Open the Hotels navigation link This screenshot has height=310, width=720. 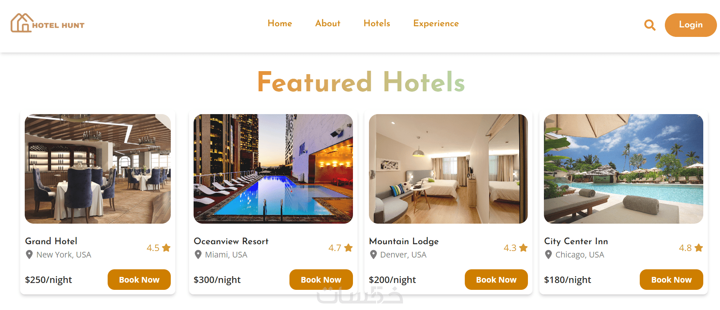click(x=377, y=23)
